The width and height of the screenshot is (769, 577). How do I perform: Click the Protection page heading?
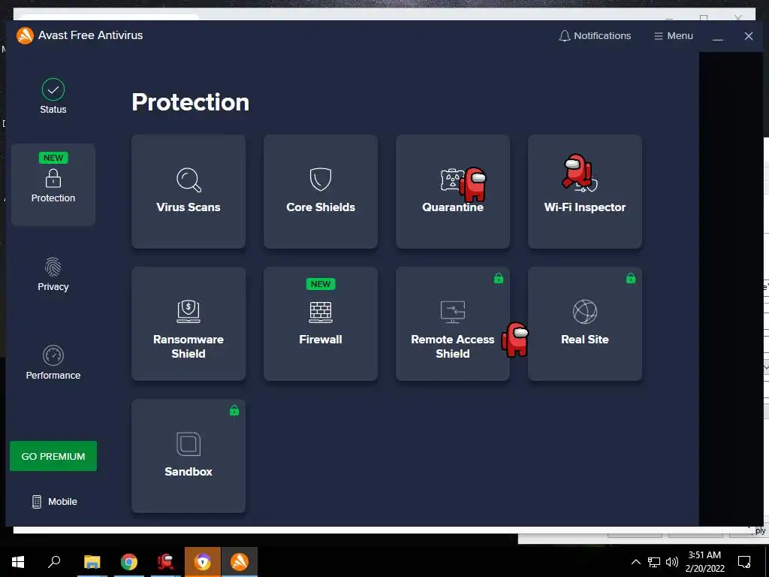pos(190,102)
